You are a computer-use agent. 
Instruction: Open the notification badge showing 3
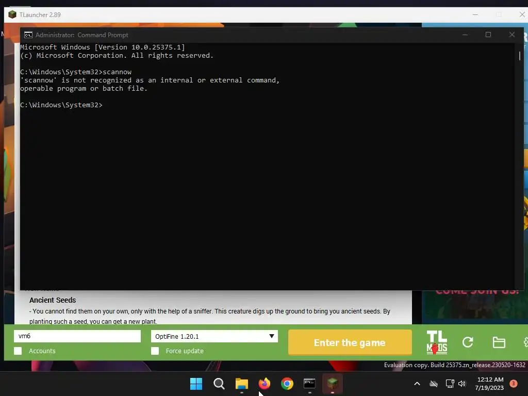click(513, 384)
